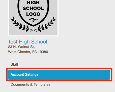The height and width of the screenshot is (92, 115).
Task: Open the Test High School link
Action: pyautogui.click(x=27, y=42)
